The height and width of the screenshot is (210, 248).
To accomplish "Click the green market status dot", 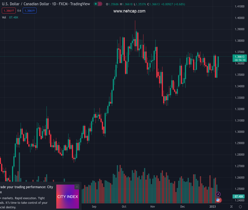I will 95,4.
